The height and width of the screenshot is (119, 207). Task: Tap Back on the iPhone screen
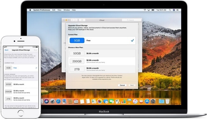pos(6,50)
